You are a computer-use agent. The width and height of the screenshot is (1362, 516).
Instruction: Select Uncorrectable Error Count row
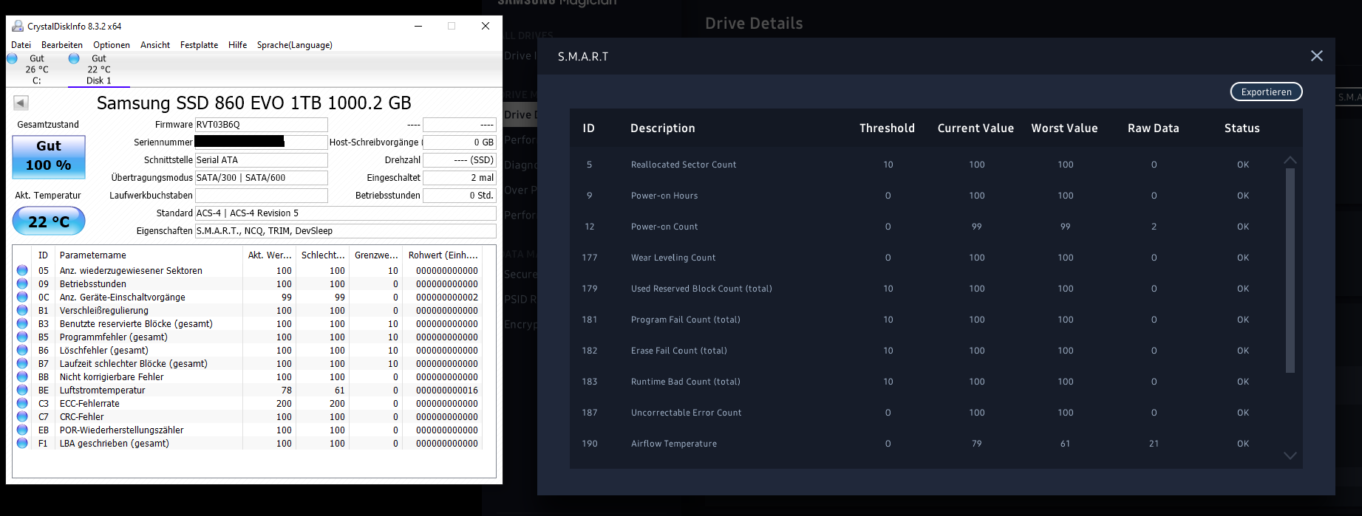point(927,413)
